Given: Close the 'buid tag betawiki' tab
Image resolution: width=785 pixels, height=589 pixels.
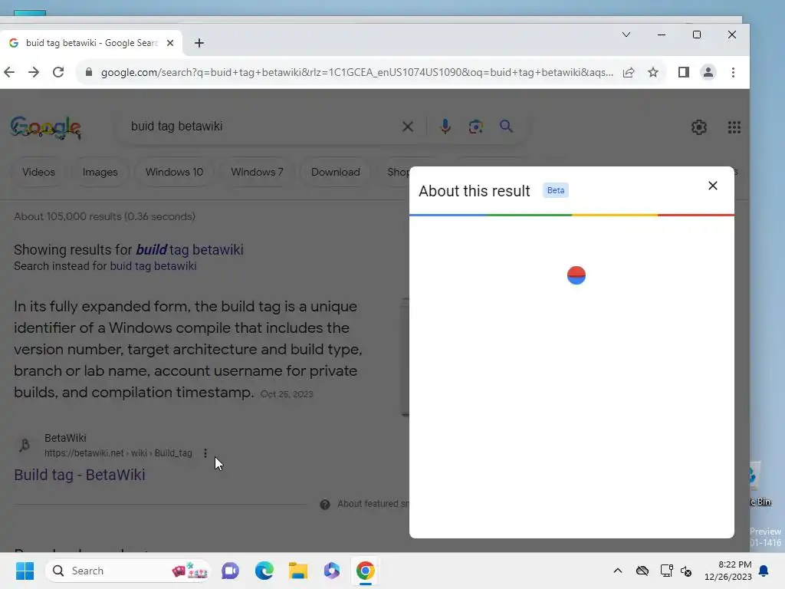Looking at the screenshot, I should [170, 43].
